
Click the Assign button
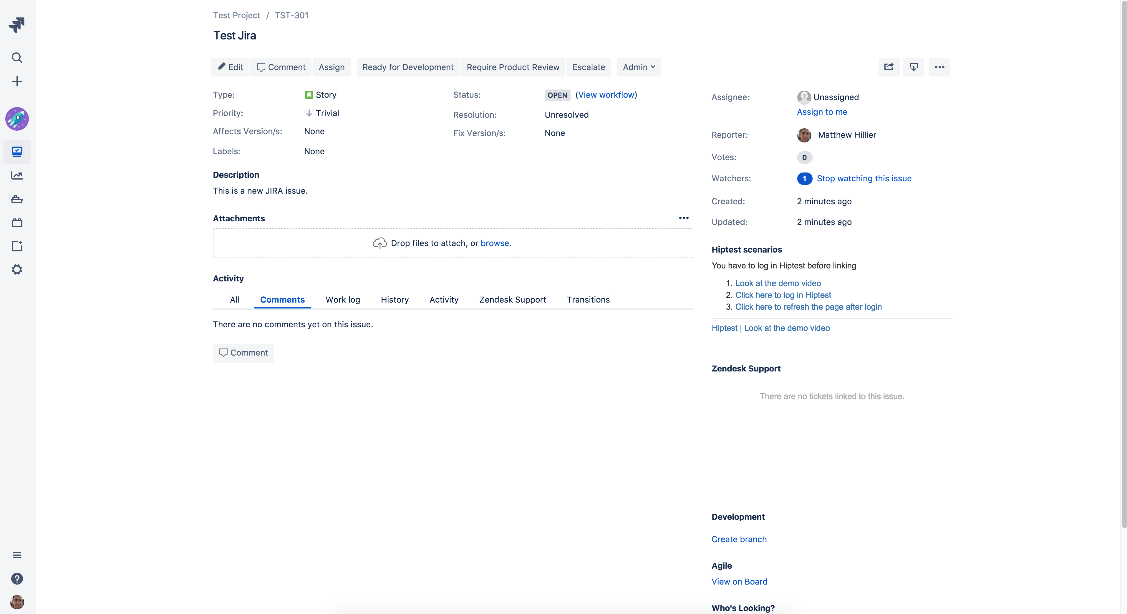point(331,67)
